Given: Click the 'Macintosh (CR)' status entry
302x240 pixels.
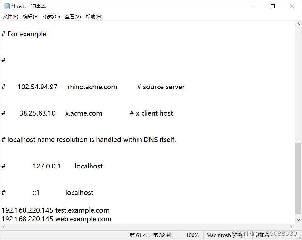Looking at the screenshot, I should pos(224,235).
